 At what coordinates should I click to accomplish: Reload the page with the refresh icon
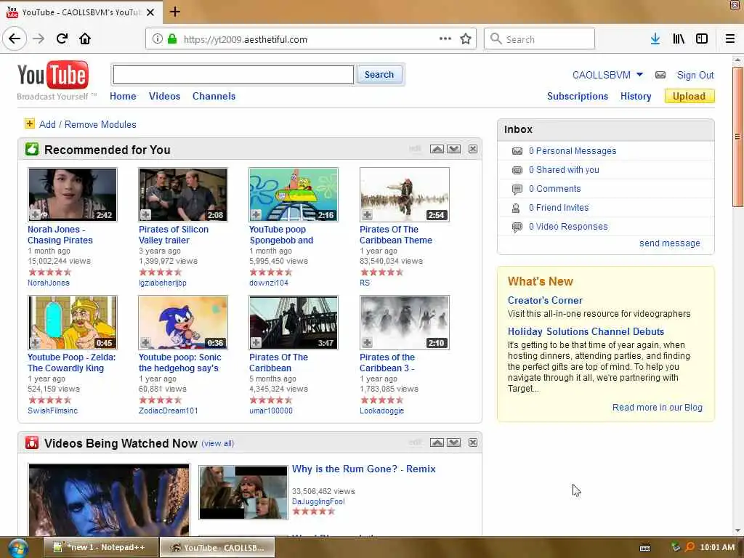pos(62,39)
